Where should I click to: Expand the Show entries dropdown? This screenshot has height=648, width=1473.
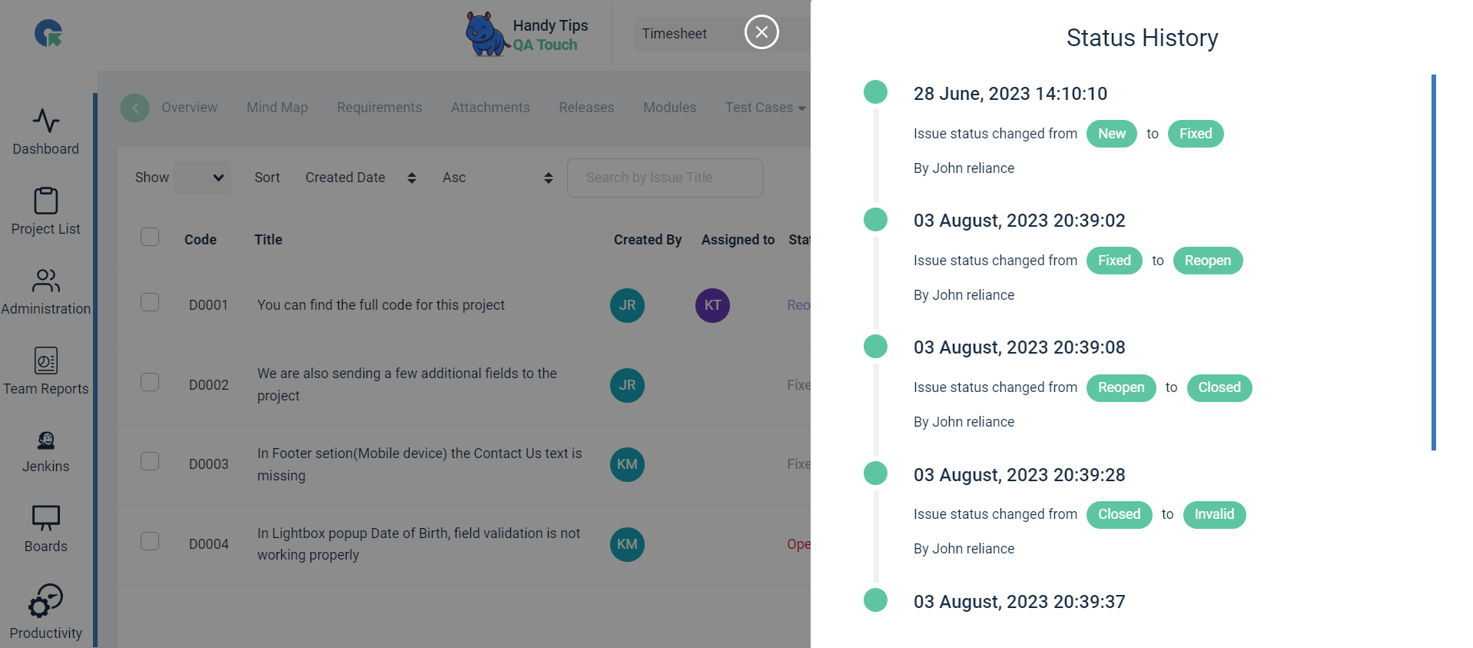202,178
